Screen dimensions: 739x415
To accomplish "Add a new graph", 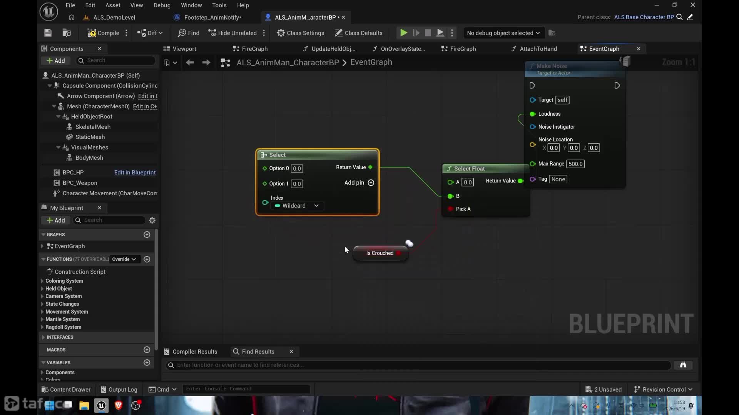I will coord(147,235).
